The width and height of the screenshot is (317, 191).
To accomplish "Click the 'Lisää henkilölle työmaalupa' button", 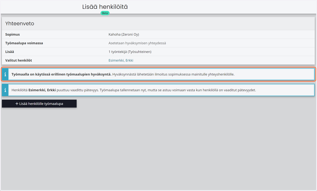I will (39, 104).
